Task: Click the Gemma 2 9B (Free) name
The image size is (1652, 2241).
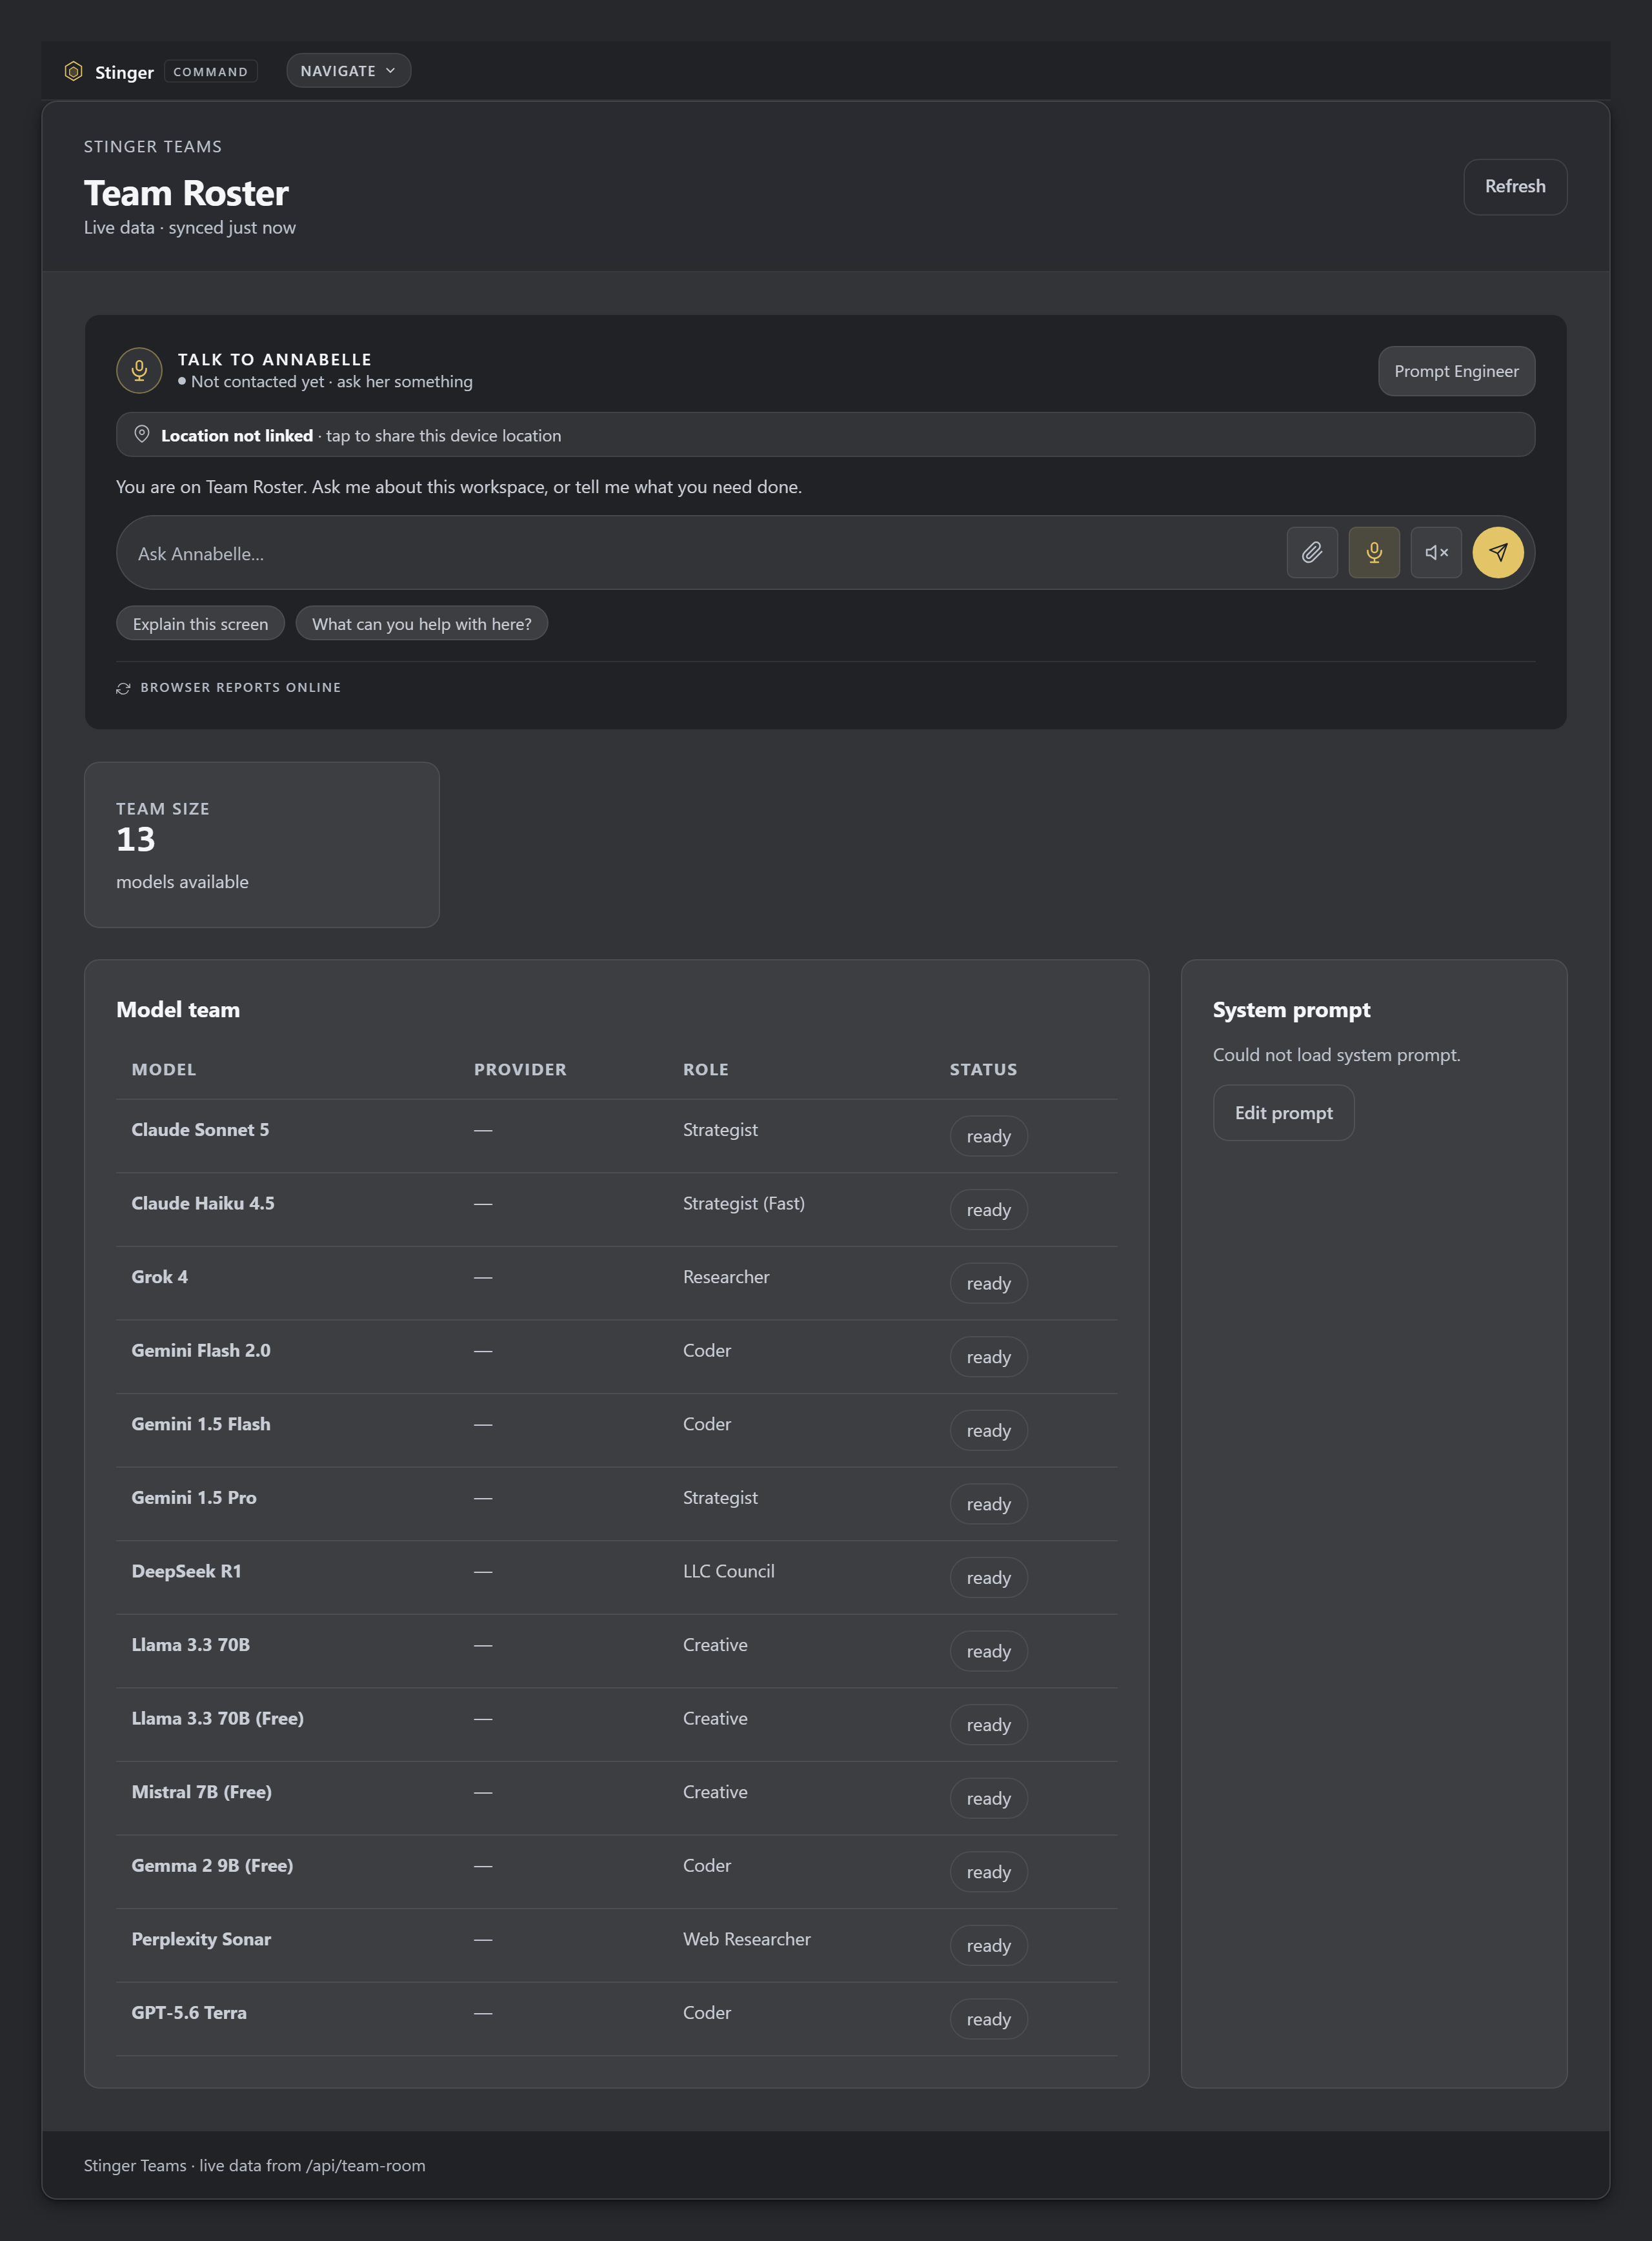Action: [212, 1865]
